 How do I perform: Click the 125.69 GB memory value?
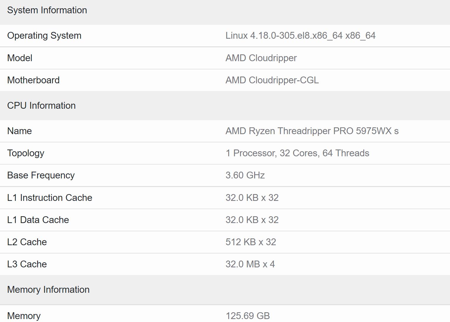248,316
